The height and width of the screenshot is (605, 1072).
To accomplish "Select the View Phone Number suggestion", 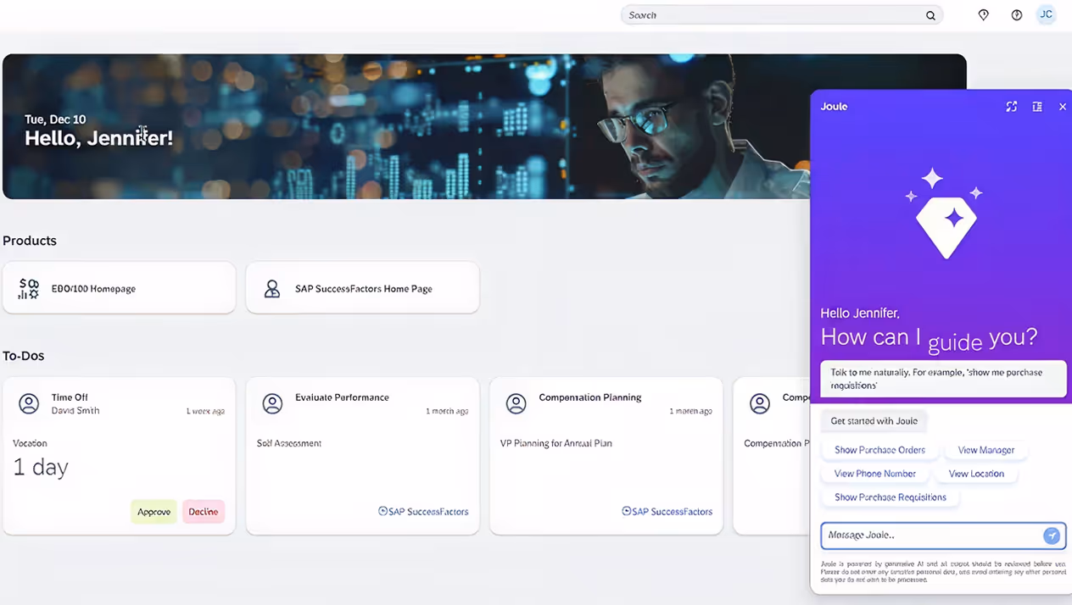I will pos(875,474).
